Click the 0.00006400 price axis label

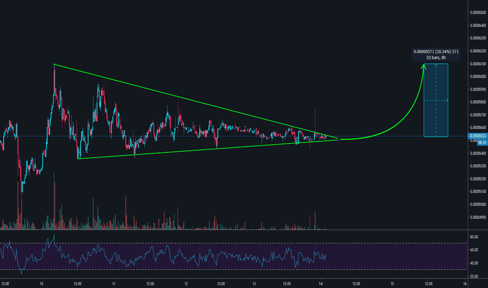coord(478,26)
